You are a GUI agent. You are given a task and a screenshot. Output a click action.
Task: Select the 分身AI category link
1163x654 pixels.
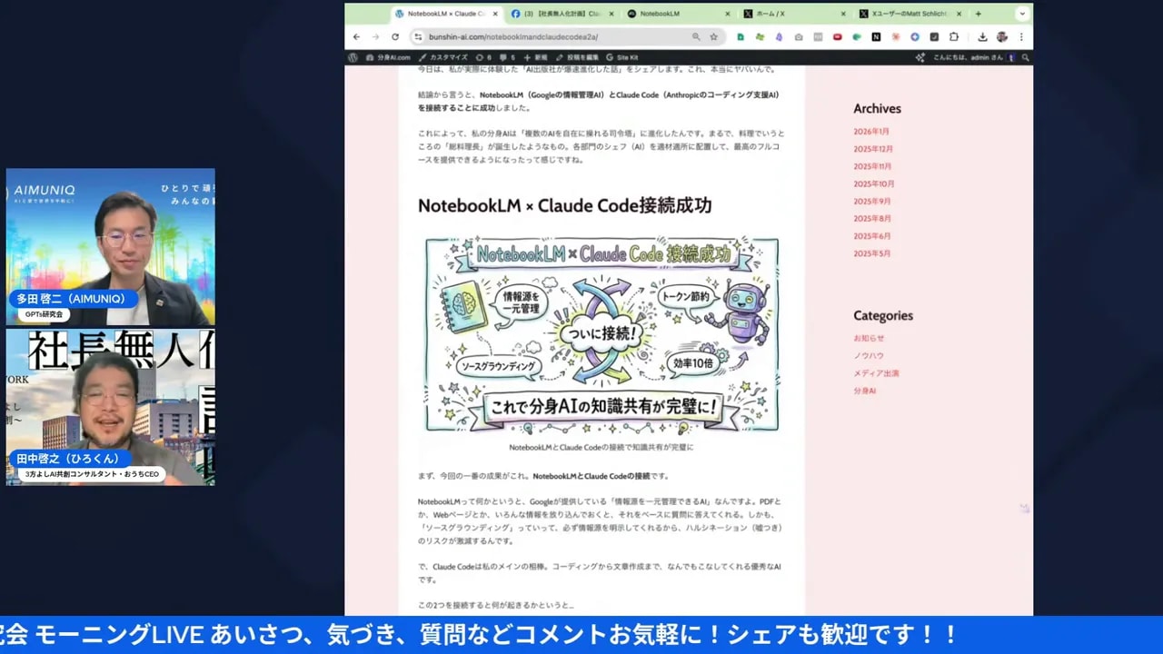point(864,391)
